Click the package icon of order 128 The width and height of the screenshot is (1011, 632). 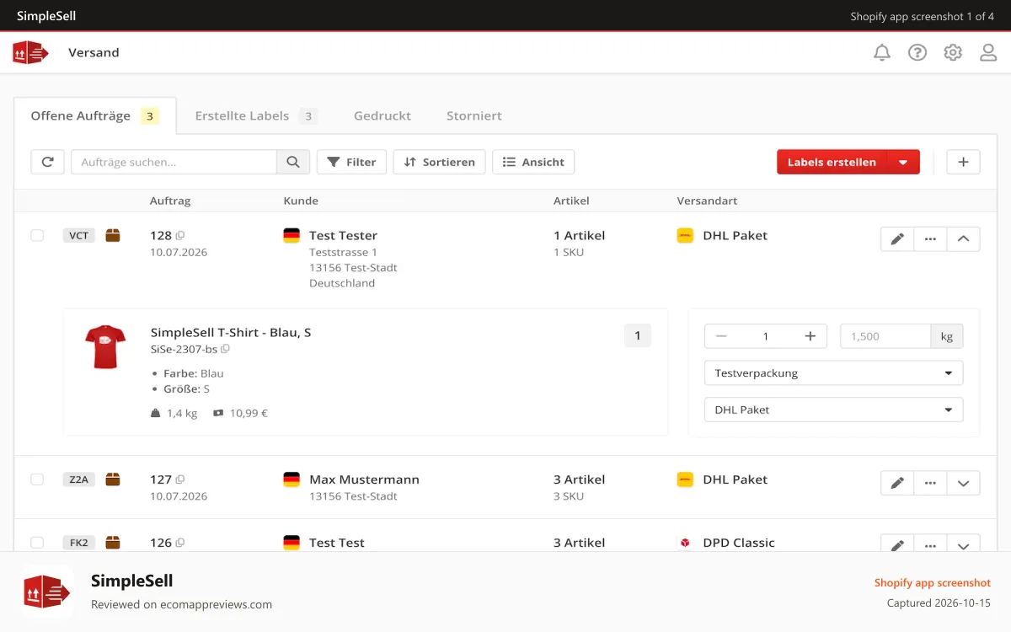(113, 235)
